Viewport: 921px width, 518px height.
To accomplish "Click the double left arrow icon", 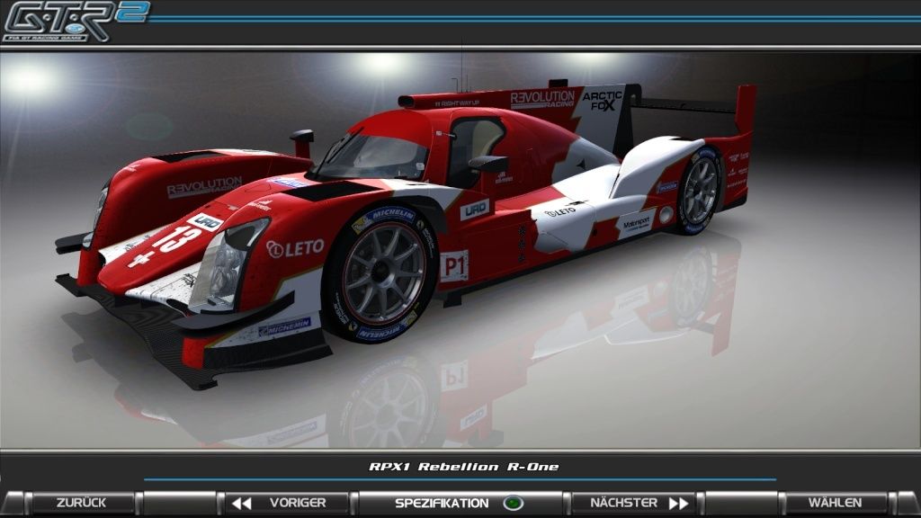I will pos(241,504).
